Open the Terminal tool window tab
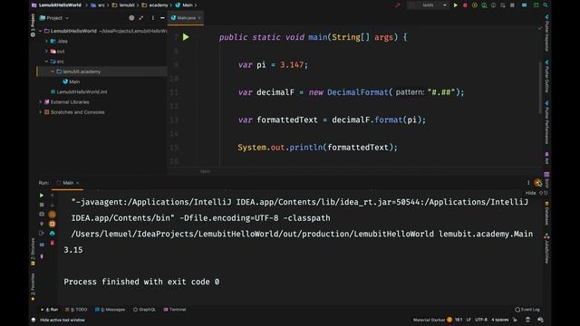Image resolution: width=580 pixels, height=326 pixels. click(x=175, y=310)
